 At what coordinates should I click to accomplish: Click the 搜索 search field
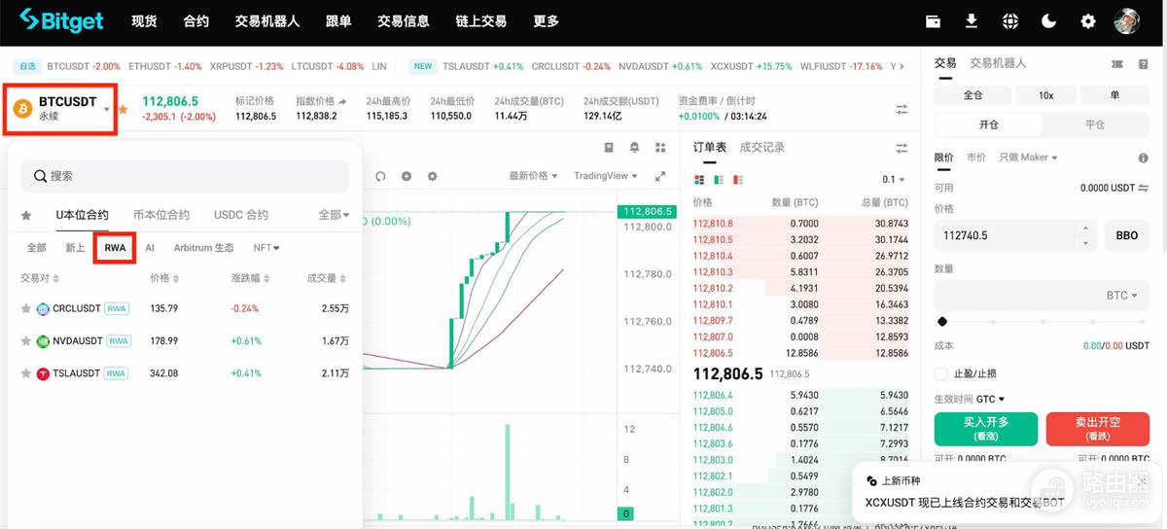pos(185,176)
